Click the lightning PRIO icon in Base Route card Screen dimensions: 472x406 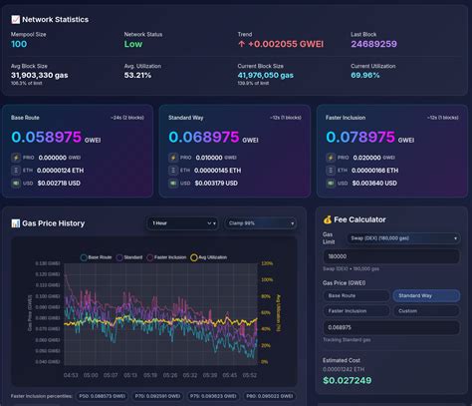(x=16, y=158)
